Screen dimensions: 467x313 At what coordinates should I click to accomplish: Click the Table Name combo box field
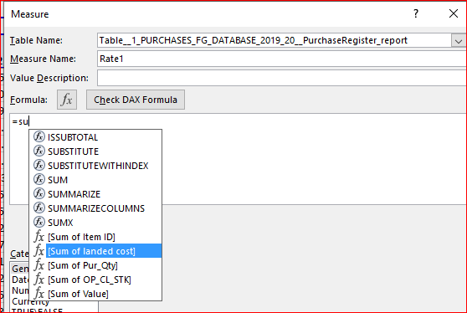click(x=275, y=40)
